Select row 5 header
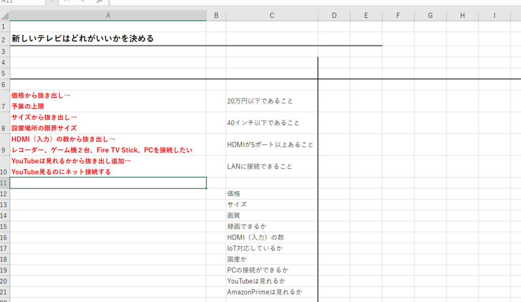Viewport: 521px width, 302px height. pos(5,73)
